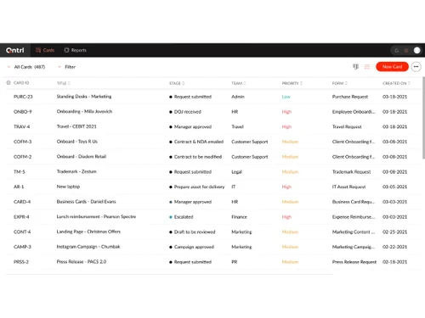Open card PURC-23

coord(23,97)
